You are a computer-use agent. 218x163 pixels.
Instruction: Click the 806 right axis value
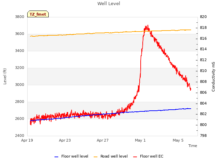[x=203, y=92]
